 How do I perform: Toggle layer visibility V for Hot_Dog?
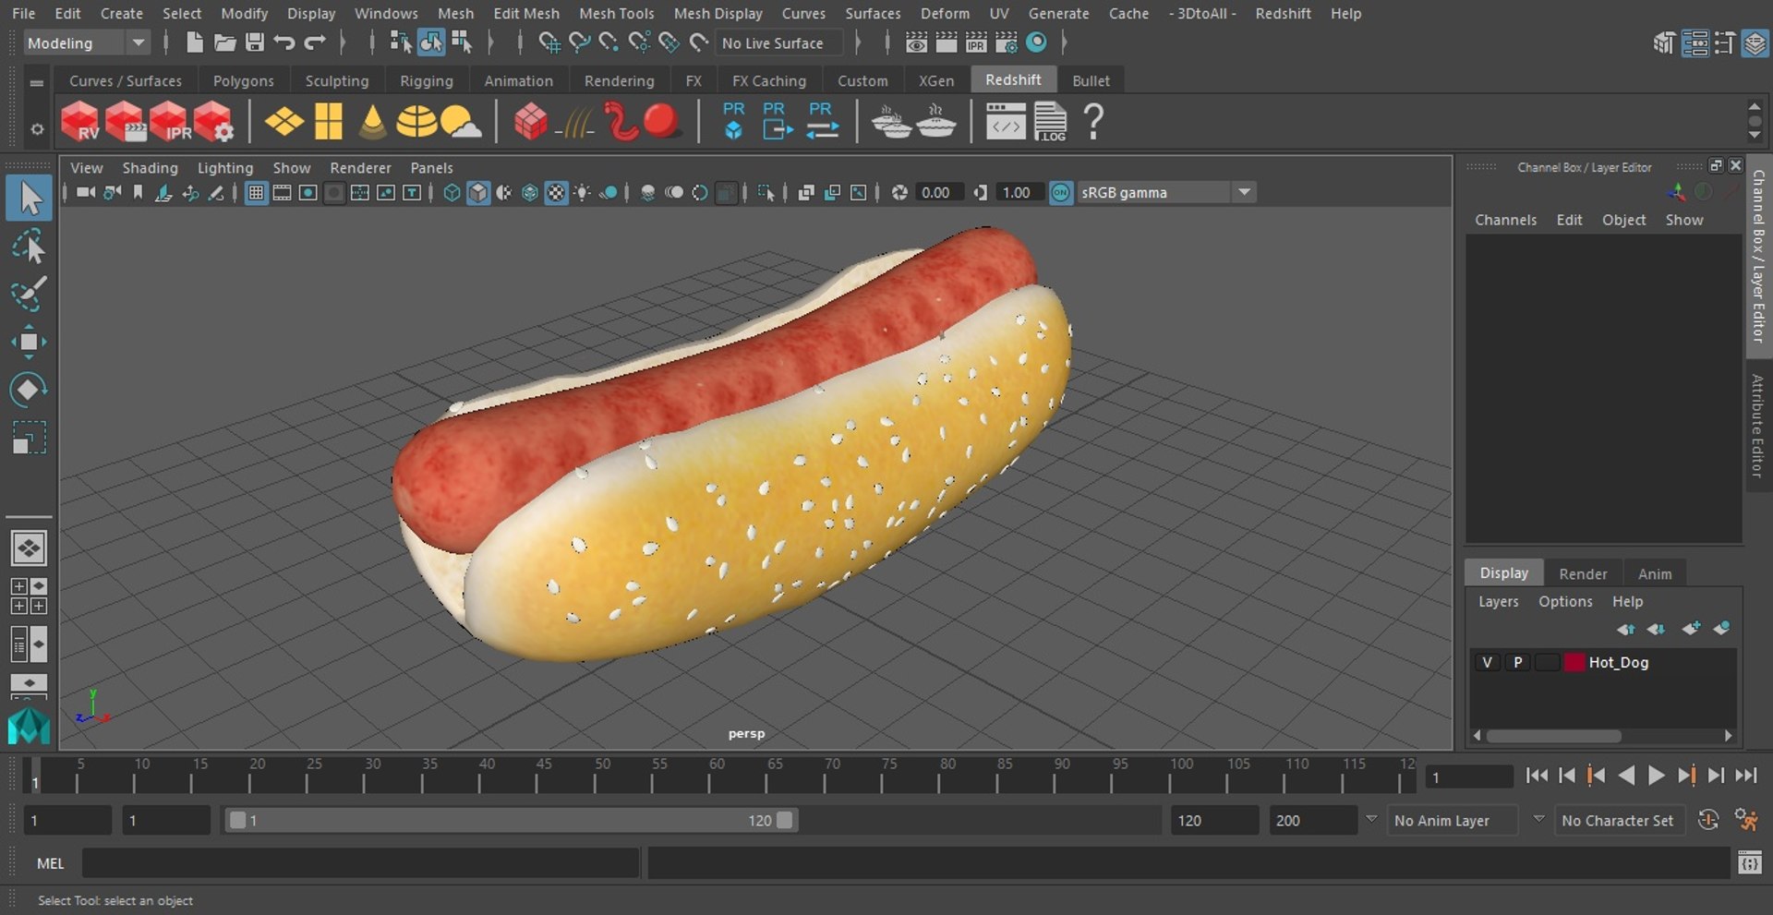(1487, 662)
